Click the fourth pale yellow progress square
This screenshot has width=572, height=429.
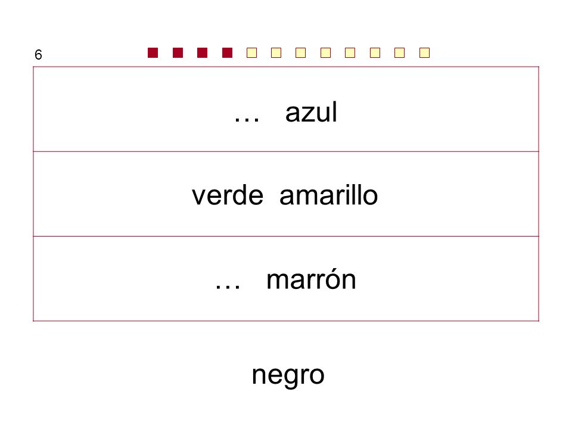pos(325,53)
